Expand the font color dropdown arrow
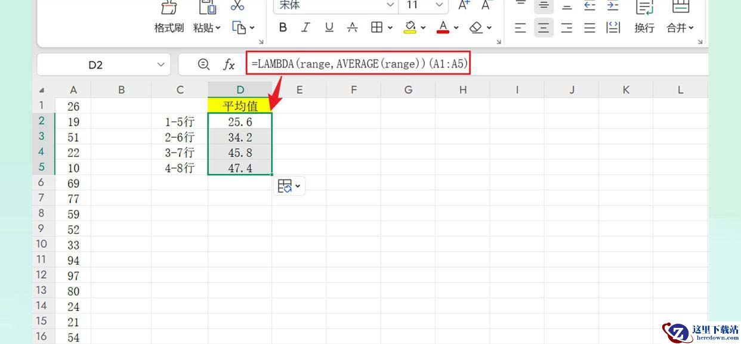The image size is (741, 344). click(x=456, y=27)
